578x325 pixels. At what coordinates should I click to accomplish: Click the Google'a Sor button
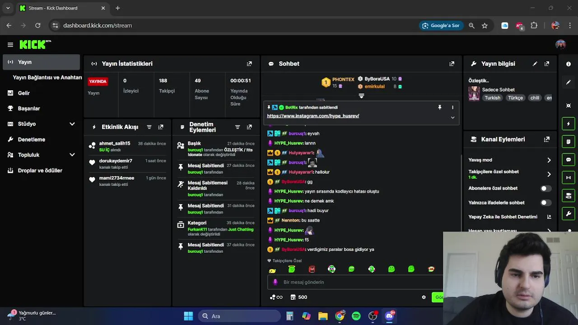tap(440, 26)
